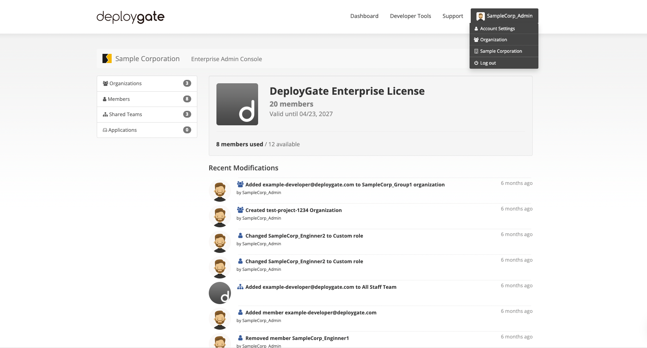Image resolution: width=647 pixels, height=348 pixels.
Task: Click the Organizations count badge showing 3
Action: (187, 83)
